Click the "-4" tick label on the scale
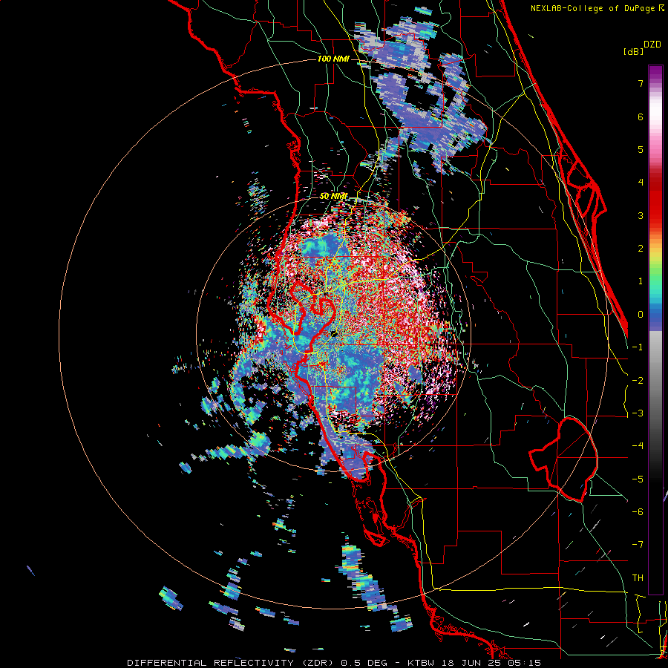 pyautogui.click(x=638, y=446)
